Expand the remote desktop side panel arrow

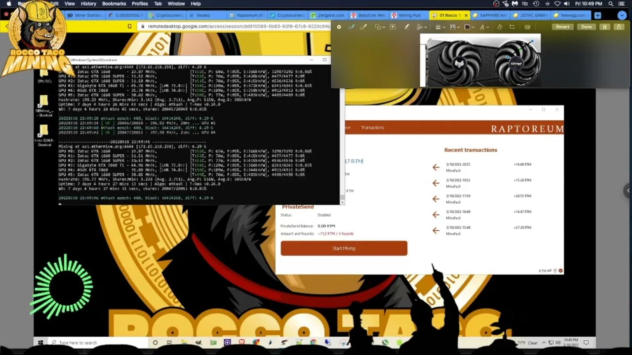click(x=628, y=190)
